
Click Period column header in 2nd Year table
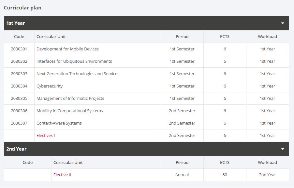pyautogui.click(x=182, y=163)
